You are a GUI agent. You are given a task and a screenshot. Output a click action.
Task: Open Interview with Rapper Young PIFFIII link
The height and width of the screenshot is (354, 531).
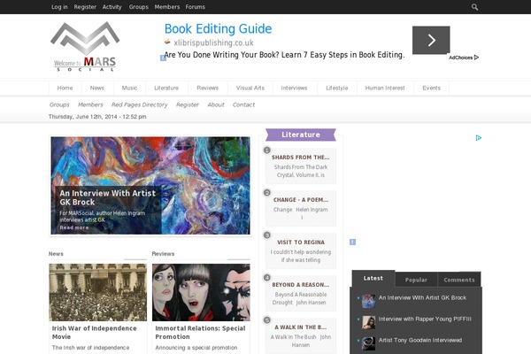point(425,319)
